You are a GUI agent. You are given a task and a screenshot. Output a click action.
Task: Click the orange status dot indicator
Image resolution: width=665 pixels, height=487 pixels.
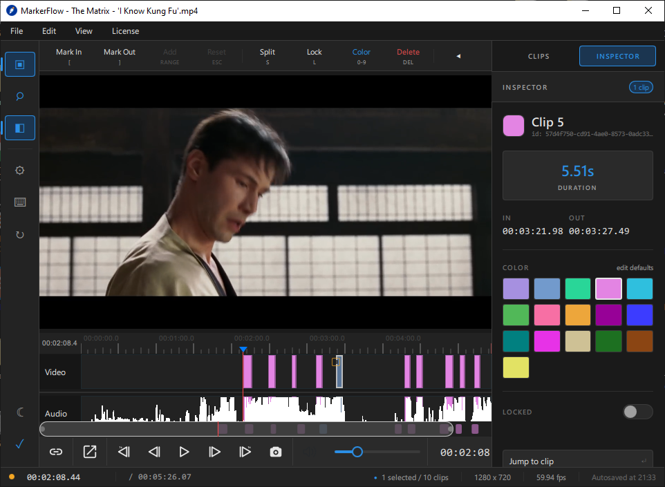tap(12, 477)
